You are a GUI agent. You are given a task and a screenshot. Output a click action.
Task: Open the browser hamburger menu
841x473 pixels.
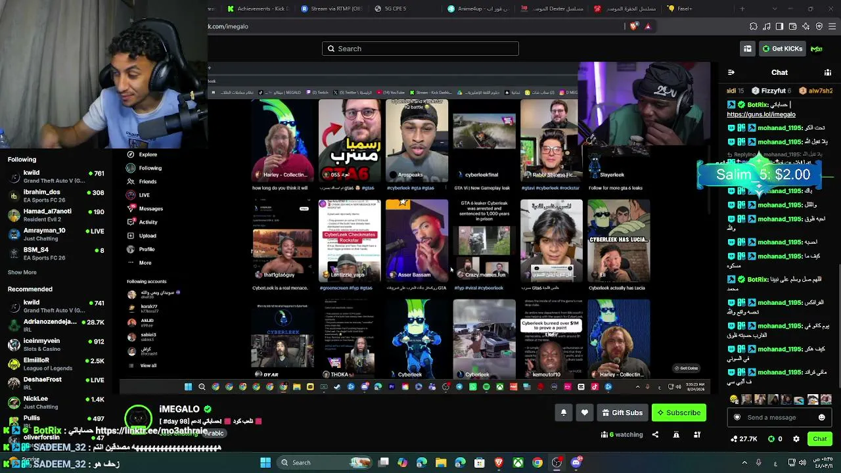[x=832, y=26]
